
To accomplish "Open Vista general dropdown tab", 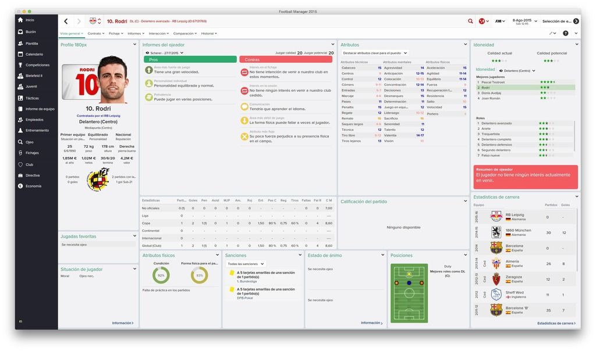I will (71, 34).
